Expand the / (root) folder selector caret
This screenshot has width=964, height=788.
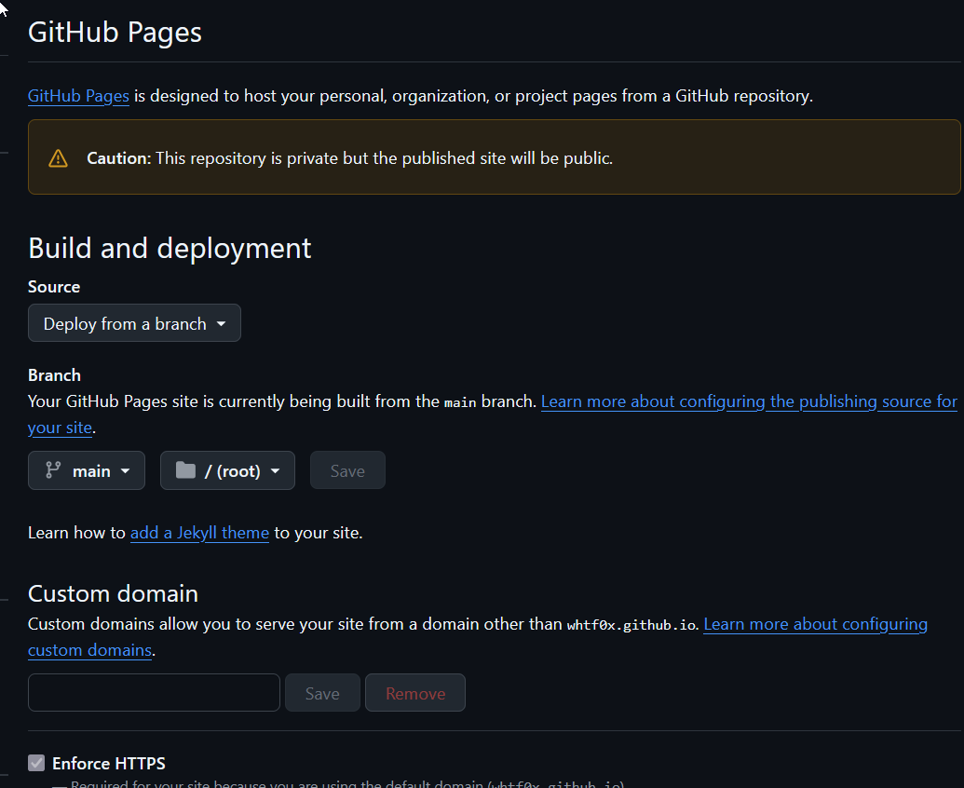276,471
